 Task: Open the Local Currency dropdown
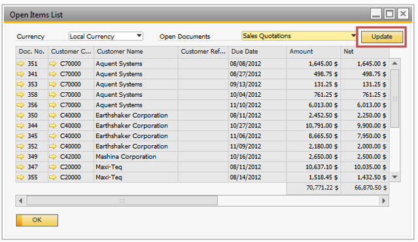106,36
